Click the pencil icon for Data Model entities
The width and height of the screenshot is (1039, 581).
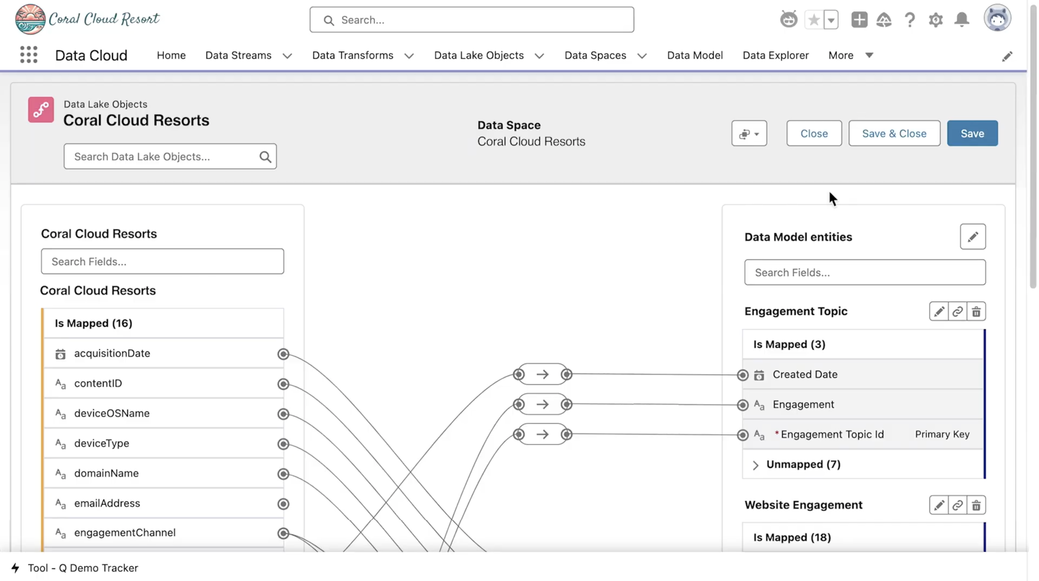pos(973,237)
